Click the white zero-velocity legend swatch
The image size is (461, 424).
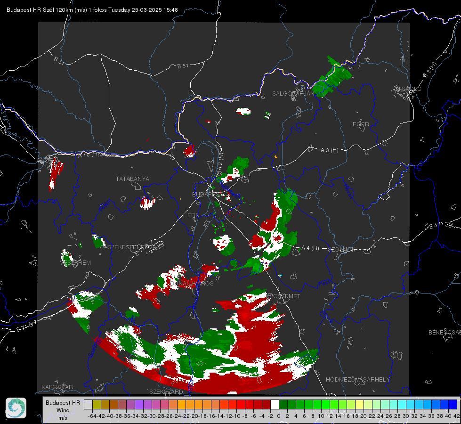(x=275, y=405)
